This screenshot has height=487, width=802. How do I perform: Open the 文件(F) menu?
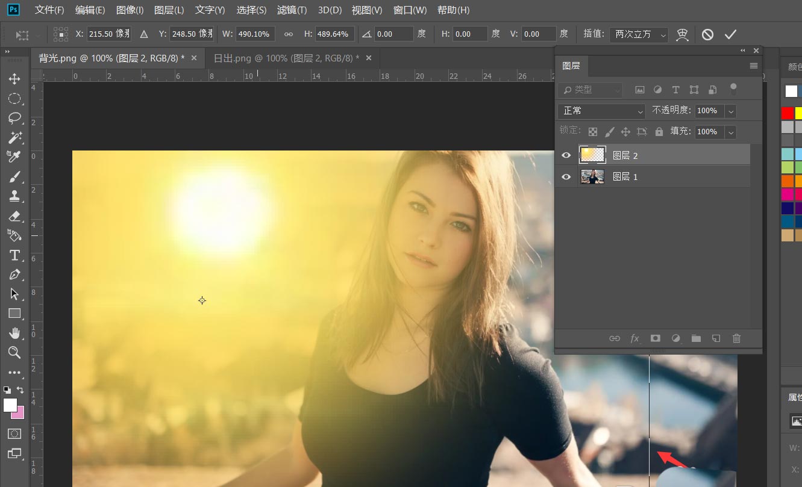point(49,10)
